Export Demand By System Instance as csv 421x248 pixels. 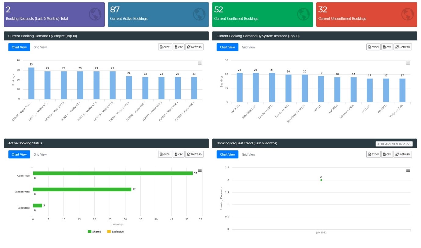pyautogui.click(x=387, y=47)
